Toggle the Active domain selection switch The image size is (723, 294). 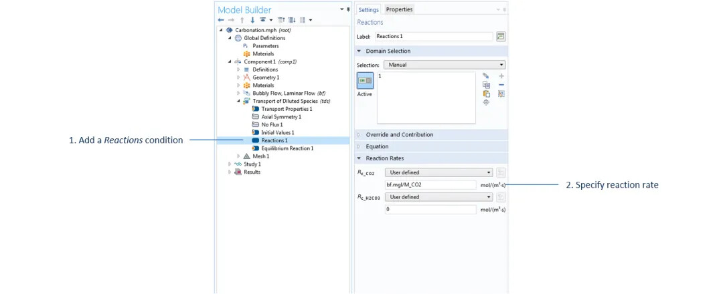(365, 81)
